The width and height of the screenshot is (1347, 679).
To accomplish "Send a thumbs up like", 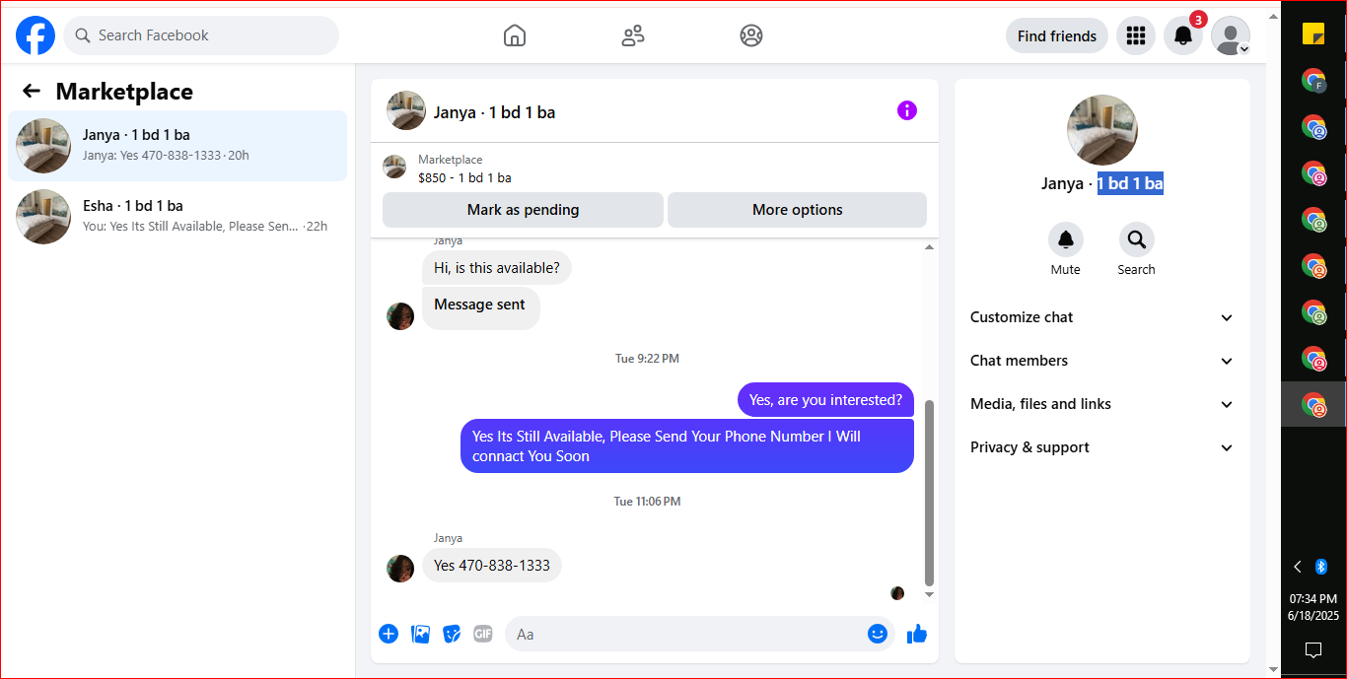I will [917, 634].
